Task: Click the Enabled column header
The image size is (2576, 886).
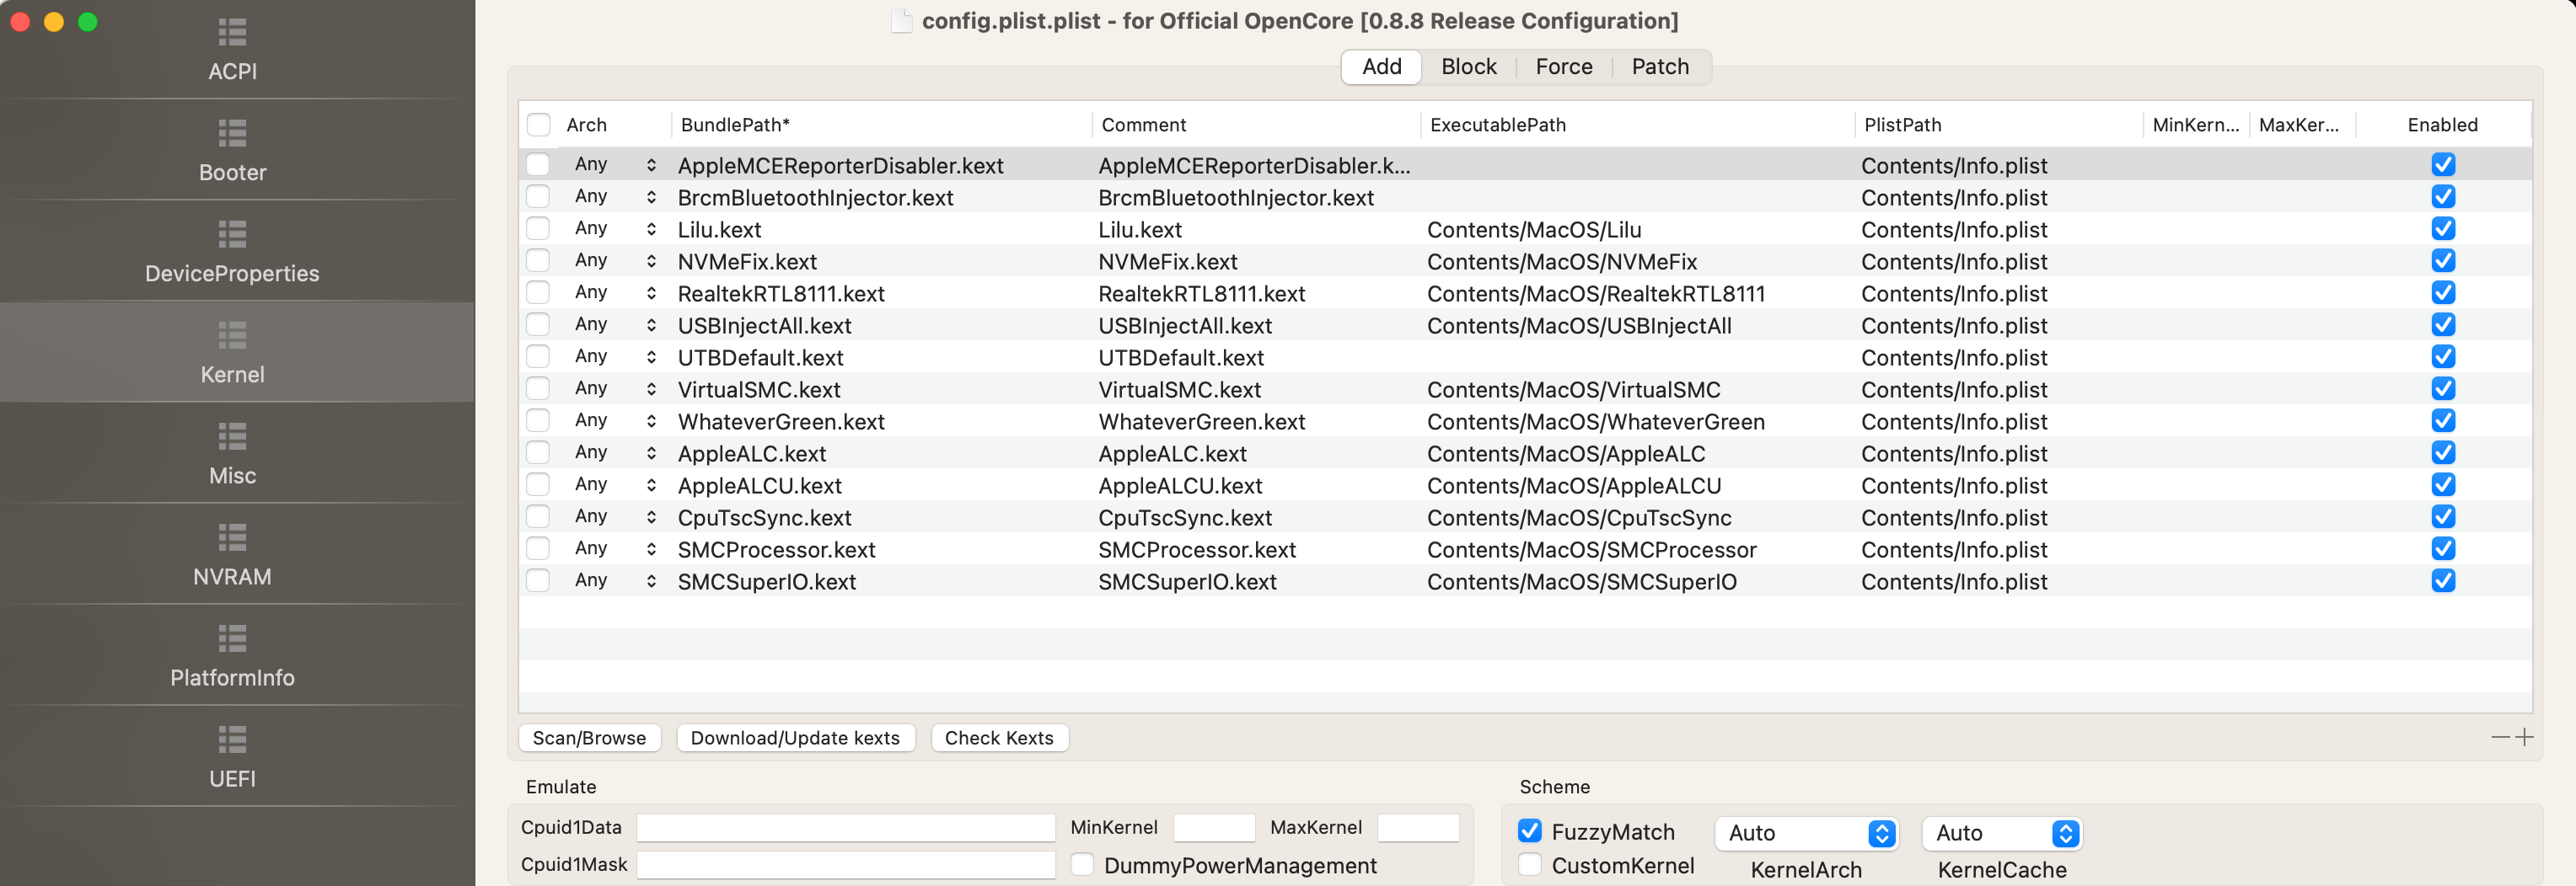Action: 2442,125
